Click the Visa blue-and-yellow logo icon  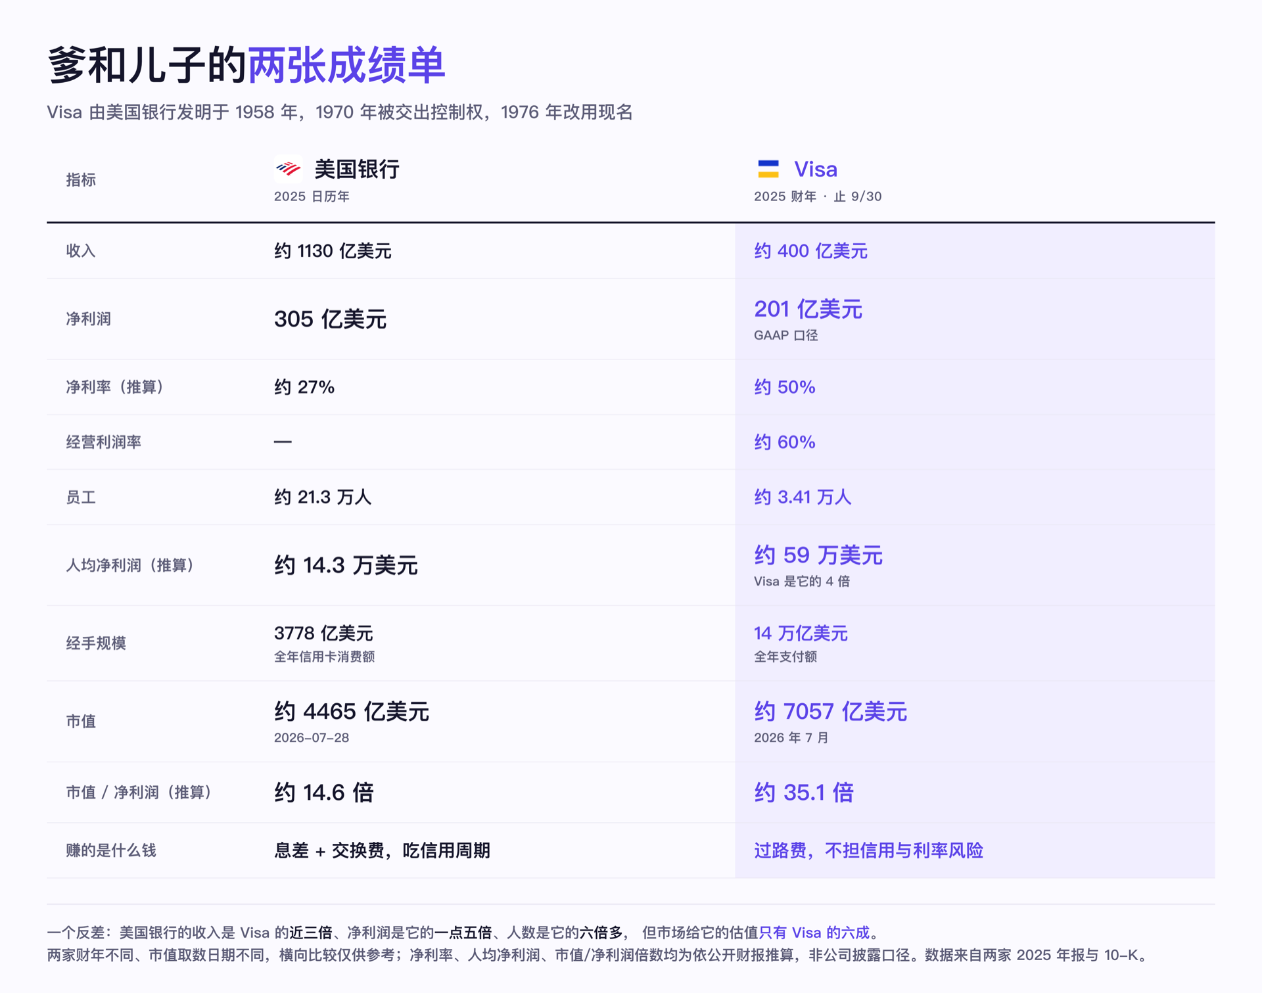(x=768, y=169)
